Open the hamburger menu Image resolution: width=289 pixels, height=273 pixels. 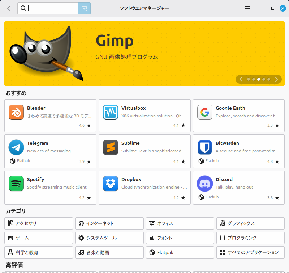click(x=247, y=8)
